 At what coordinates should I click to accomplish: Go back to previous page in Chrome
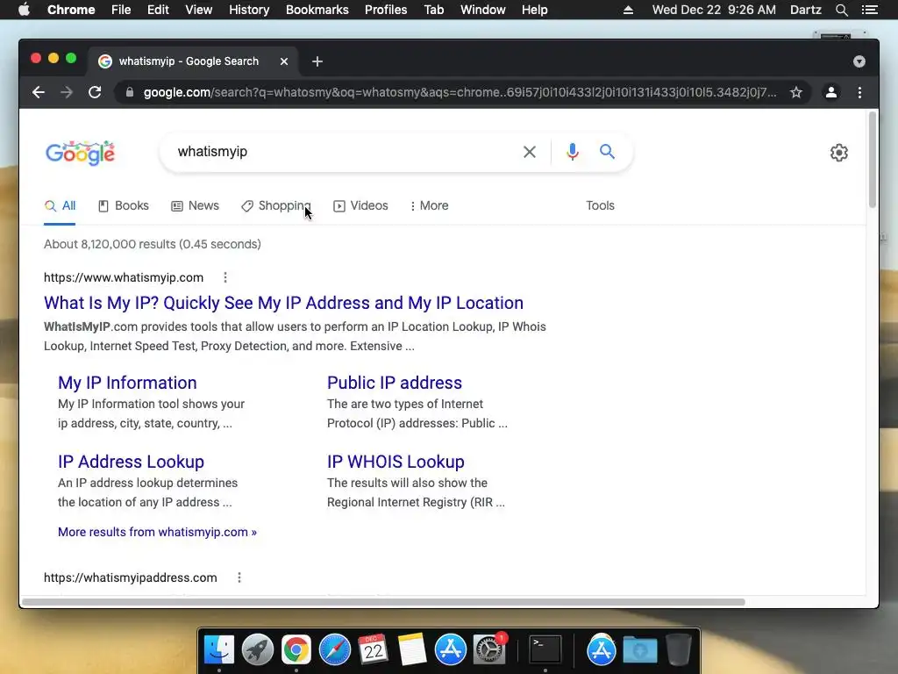[39, 92]
